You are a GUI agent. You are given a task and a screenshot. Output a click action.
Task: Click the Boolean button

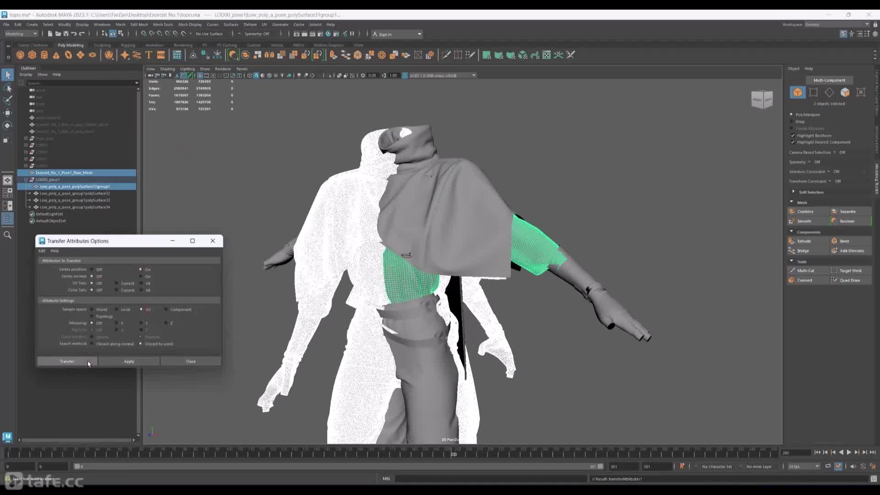click(851, 221)
